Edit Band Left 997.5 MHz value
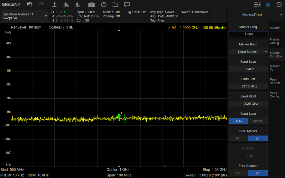This screenshot has height=178, width=285. click(248, 86)
